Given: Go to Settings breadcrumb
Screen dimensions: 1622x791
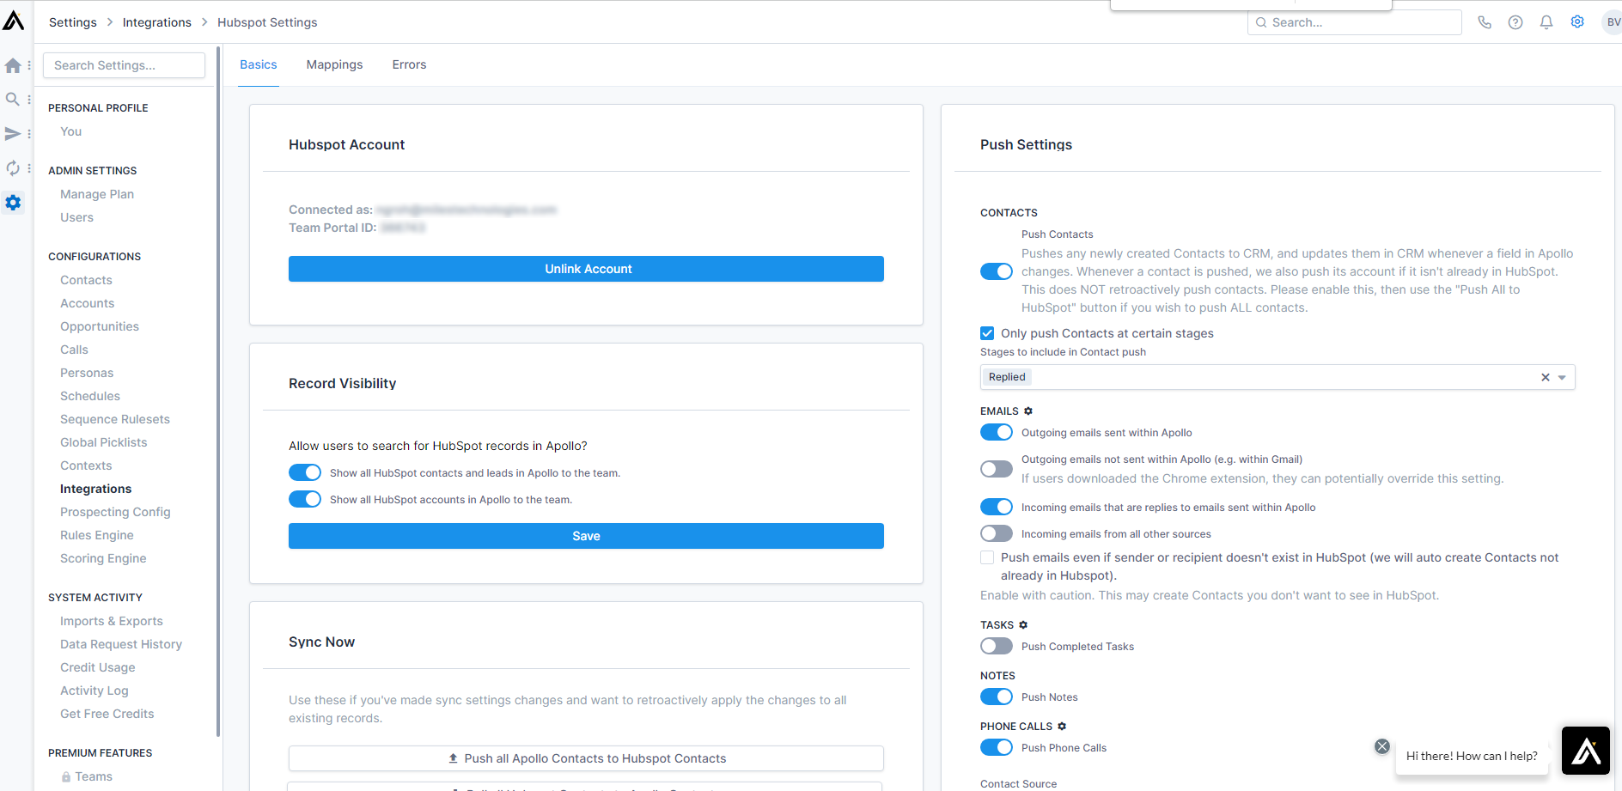Looking at the screenshot, I should 73,22.
